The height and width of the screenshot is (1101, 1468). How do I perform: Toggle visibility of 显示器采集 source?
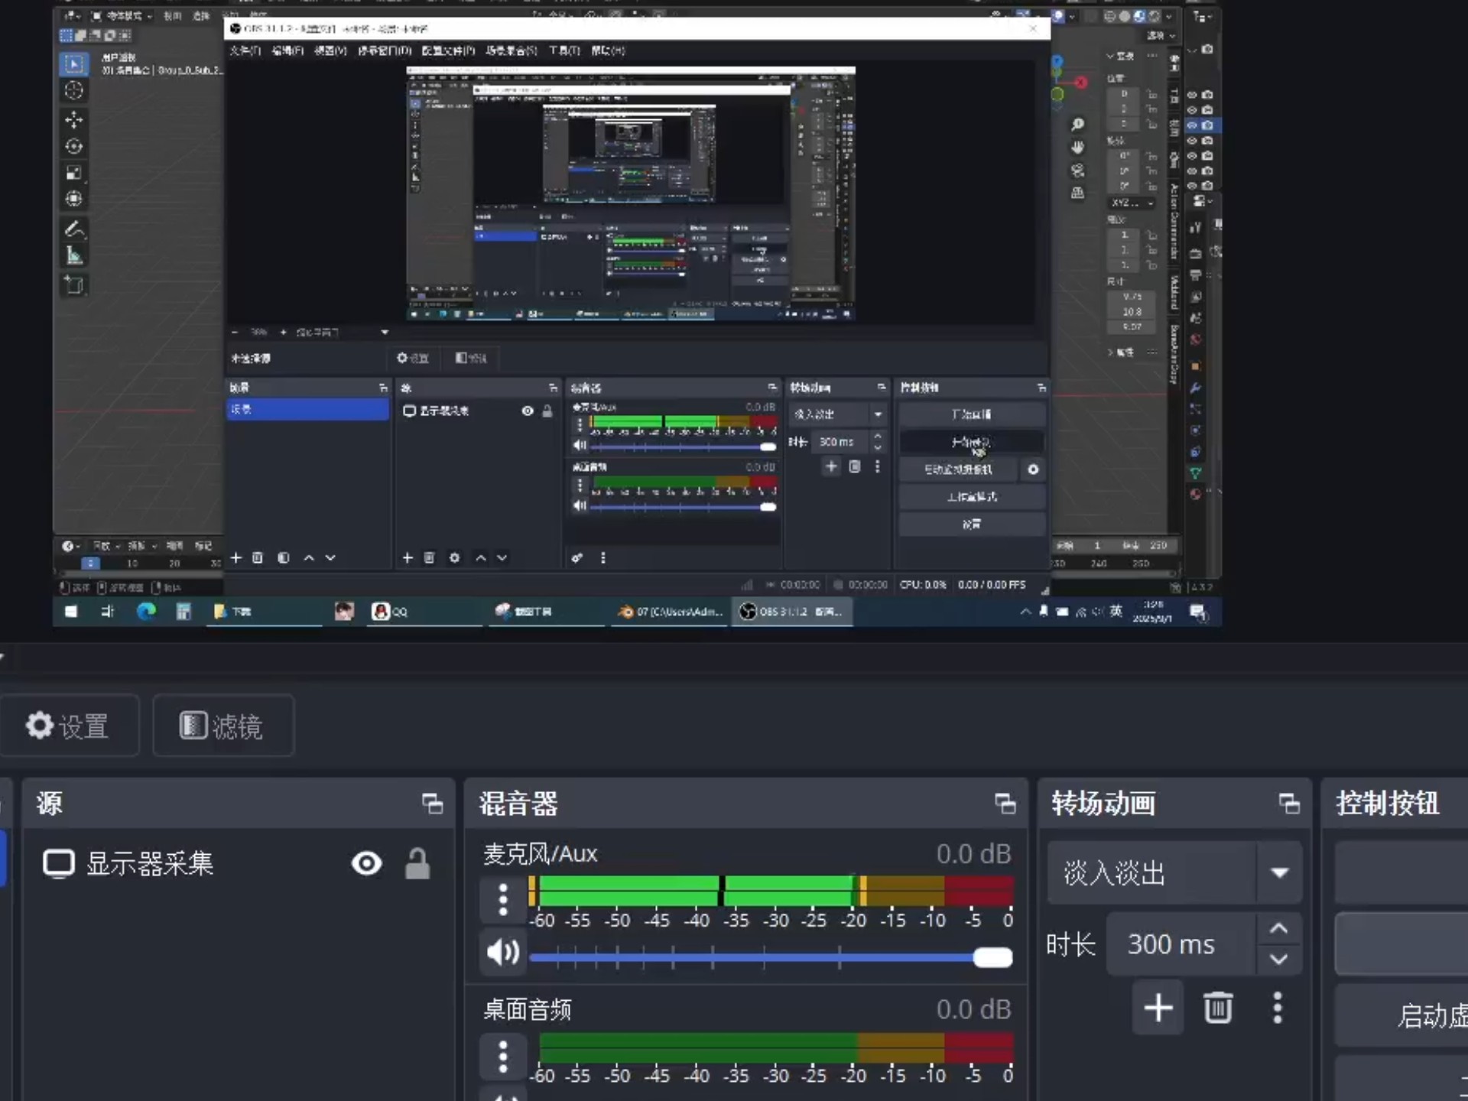(x=366, y=863)
